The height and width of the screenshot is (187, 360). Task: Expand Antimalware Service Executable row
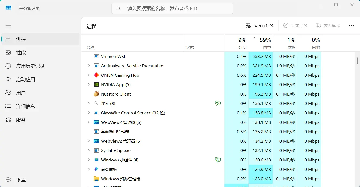point(89,66)
